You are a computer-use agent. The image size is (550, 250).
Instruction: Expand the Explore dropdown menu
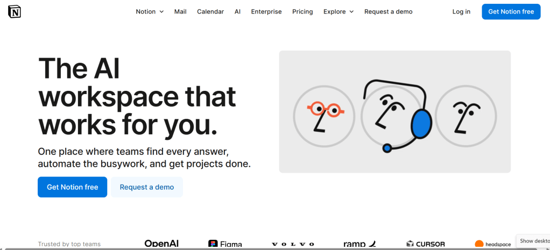click(x=339, y=12)
